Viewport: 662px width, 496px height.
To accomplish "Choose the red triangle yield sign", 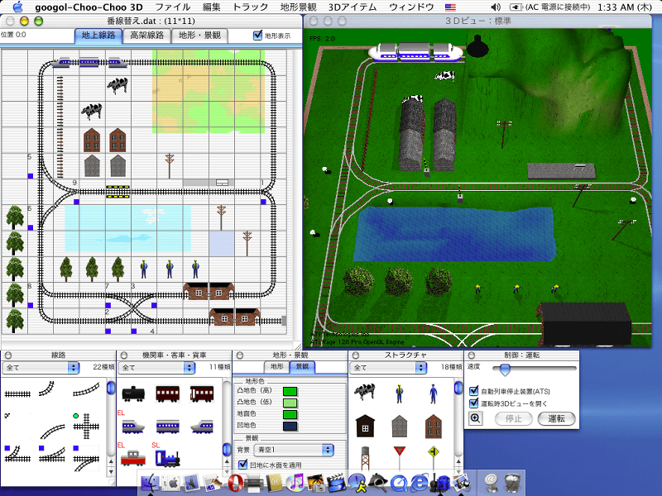I will click(400, 458).
